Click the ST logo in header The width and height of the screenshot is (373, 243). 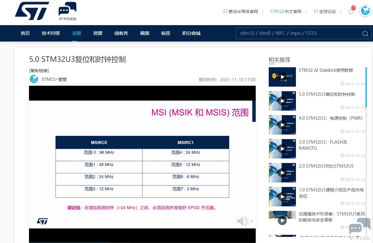tap(32, 11)
